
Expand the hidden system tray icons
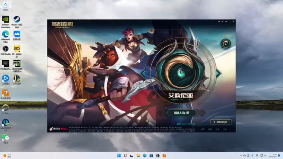pos(241,155)
